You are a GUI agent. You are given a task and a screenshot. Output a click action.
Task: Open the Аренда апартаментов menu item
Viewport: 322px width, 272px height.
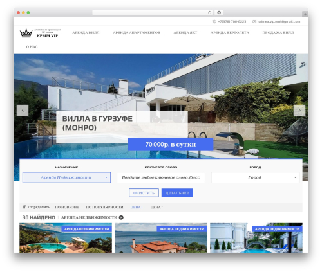[x=137, y=33]
